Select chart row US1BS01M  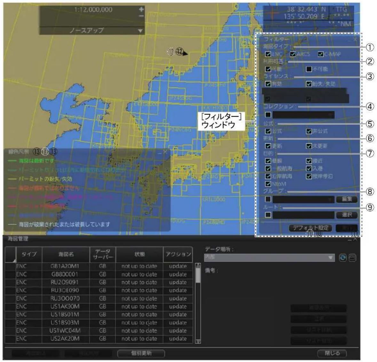click(98, 314)
